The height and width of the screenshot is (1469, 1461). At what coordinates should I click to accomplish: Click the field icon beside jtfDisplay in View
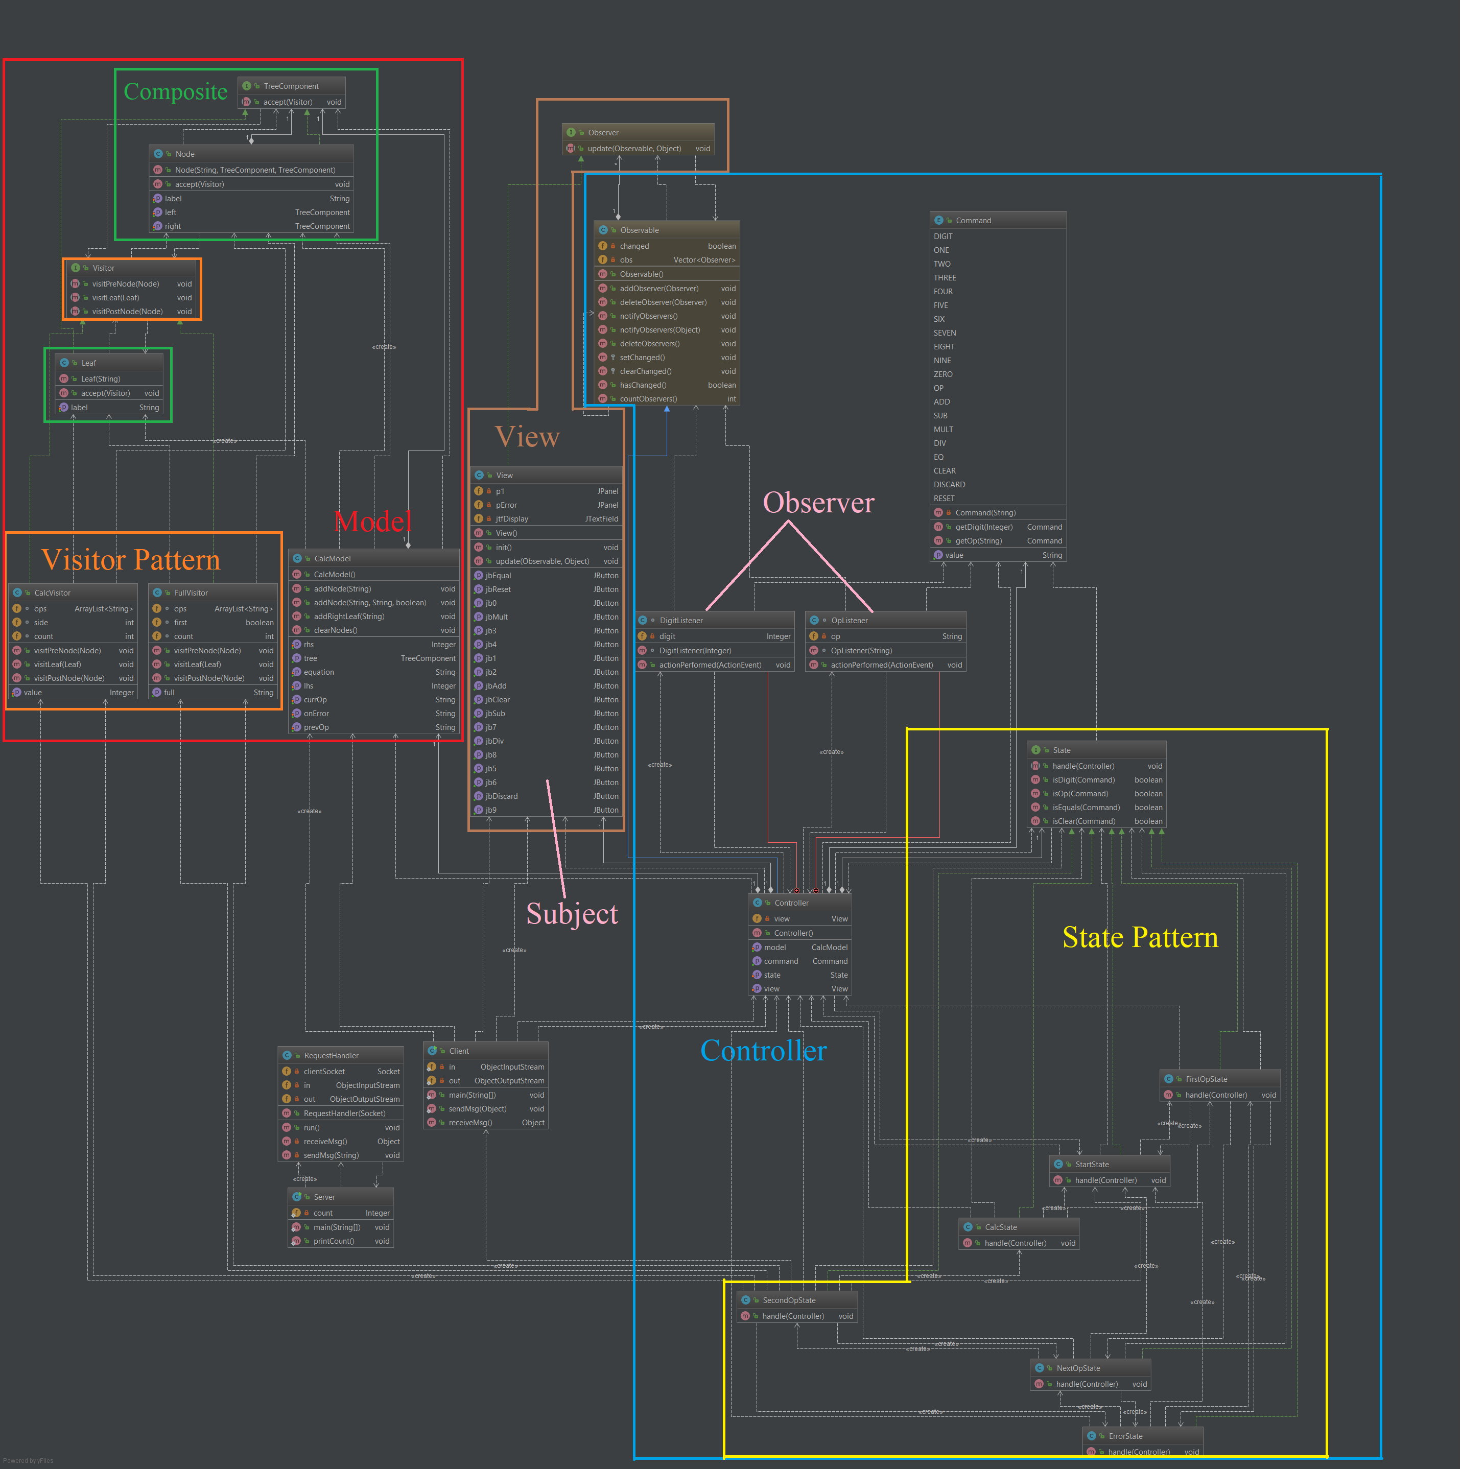(478, 519)
